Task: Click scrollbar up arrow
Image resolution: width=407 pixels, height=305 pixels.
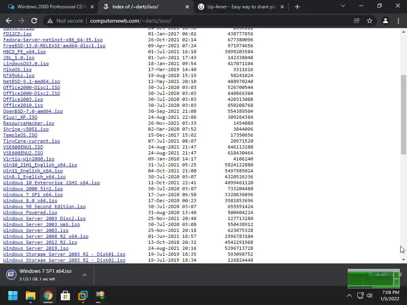Action: [403, 32]
